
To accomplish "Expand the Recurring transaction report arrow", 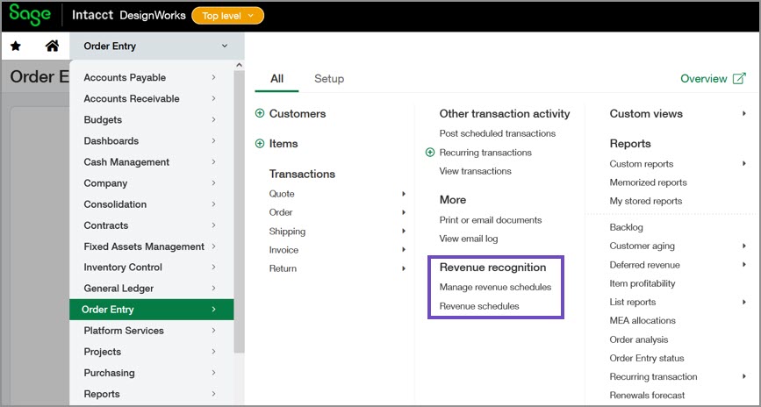I will click(744, 376).
